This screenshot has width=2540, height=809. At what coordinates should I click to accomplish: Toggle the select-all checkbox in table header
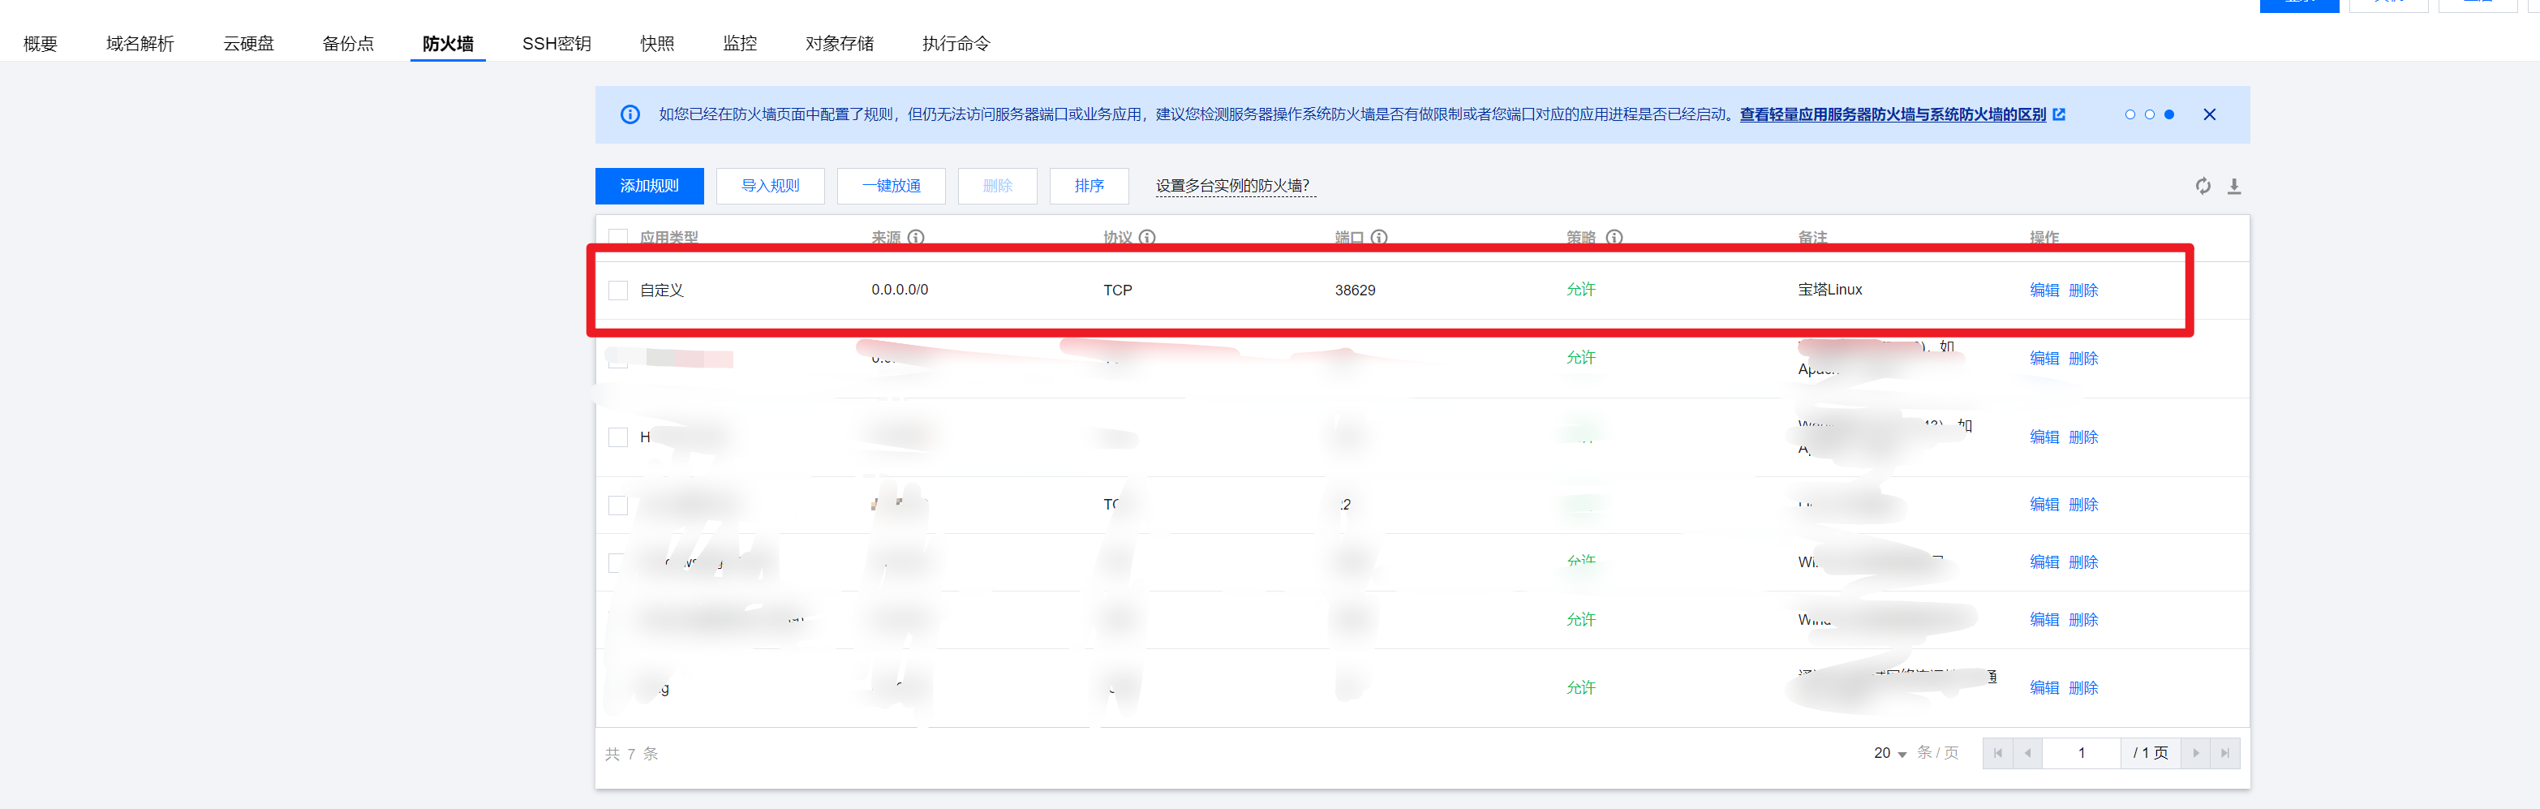click(x=618, y=237)
